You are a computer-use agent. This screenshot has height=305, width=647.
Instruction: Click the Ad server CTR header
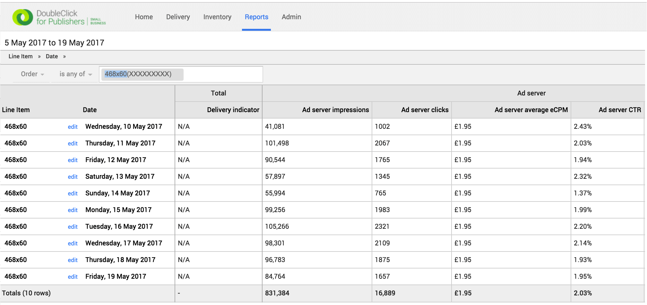tap(620, 110)
